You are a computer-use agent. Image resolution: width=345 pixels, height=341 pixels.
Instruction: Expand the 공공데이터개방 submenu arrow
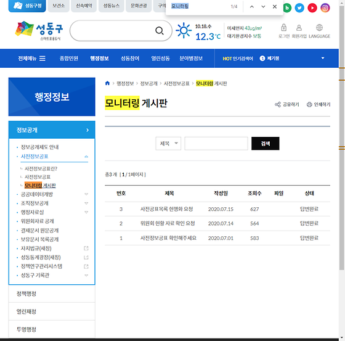coord(86,194)
